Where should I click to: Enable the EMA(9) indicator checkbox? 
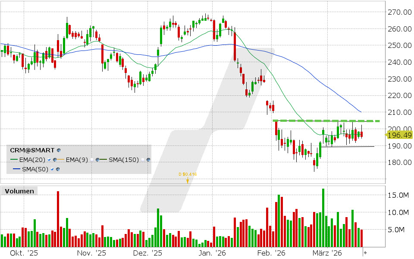tap(92, 159)
